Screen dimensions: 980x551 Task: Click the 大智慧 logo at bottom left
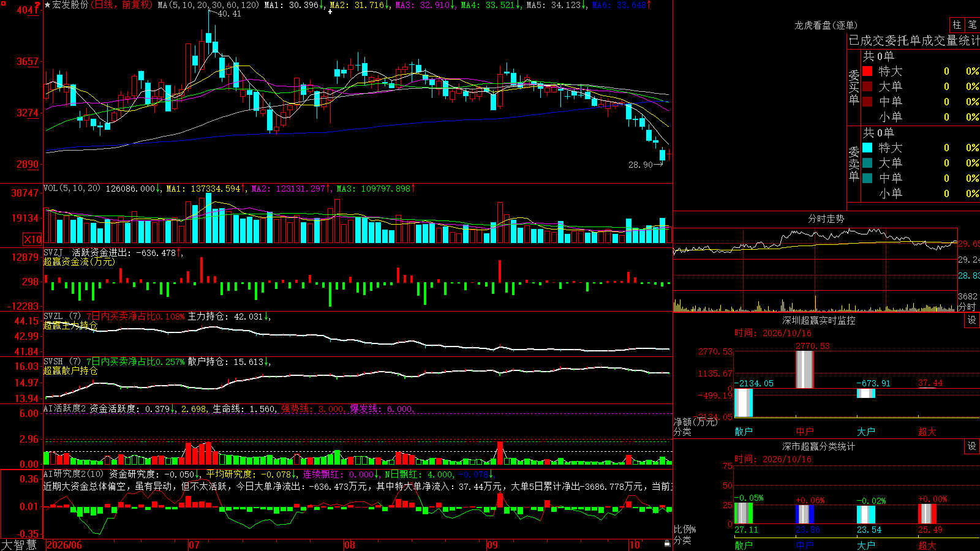(x=19, y=545)
